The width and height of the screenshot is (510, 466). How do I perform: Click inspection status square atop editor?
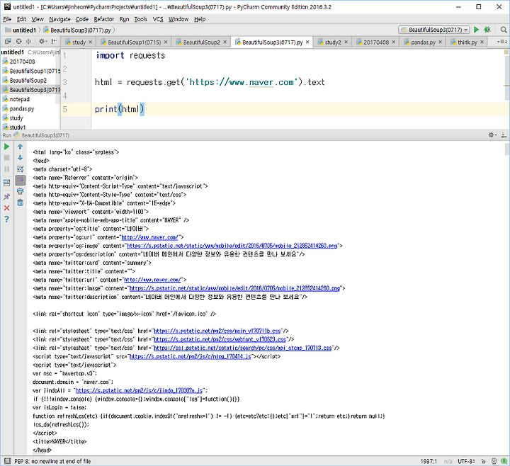(506, 52)
